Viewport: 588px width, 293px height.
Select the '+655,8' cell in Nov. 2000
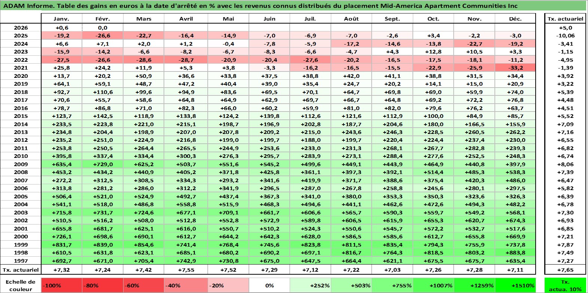[x=474, y=236]
